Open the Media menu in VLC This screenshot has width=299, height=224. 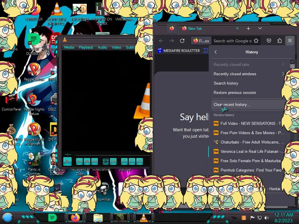pos(69,48)
